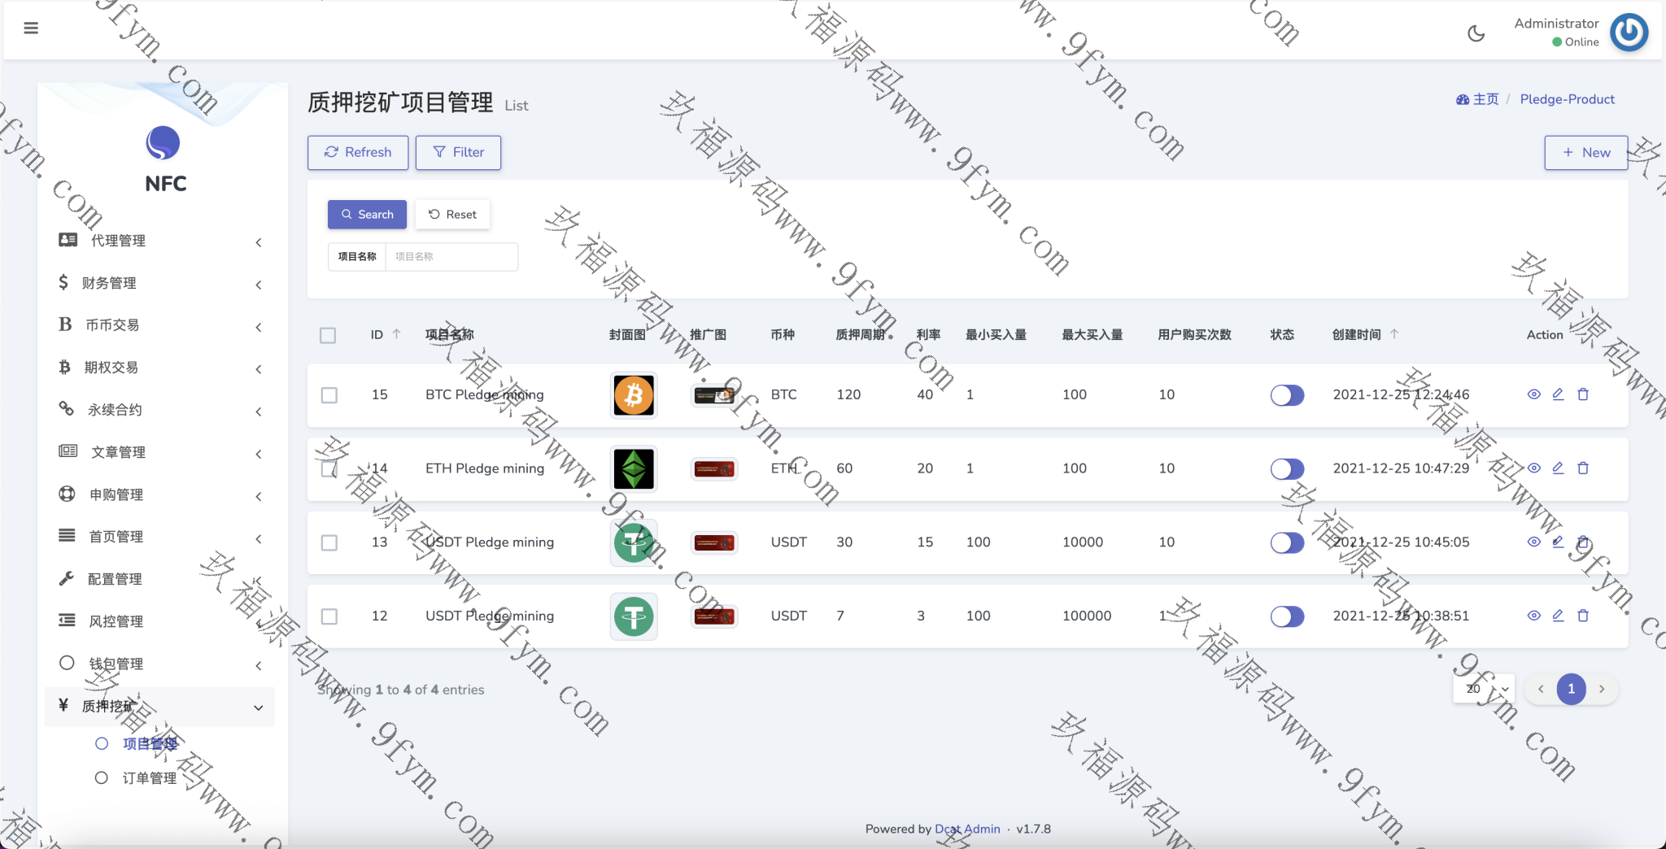Viewport: 1666px width, 849px height.
Task: Delete the row with ID 12
Action: coord(1583,616)
